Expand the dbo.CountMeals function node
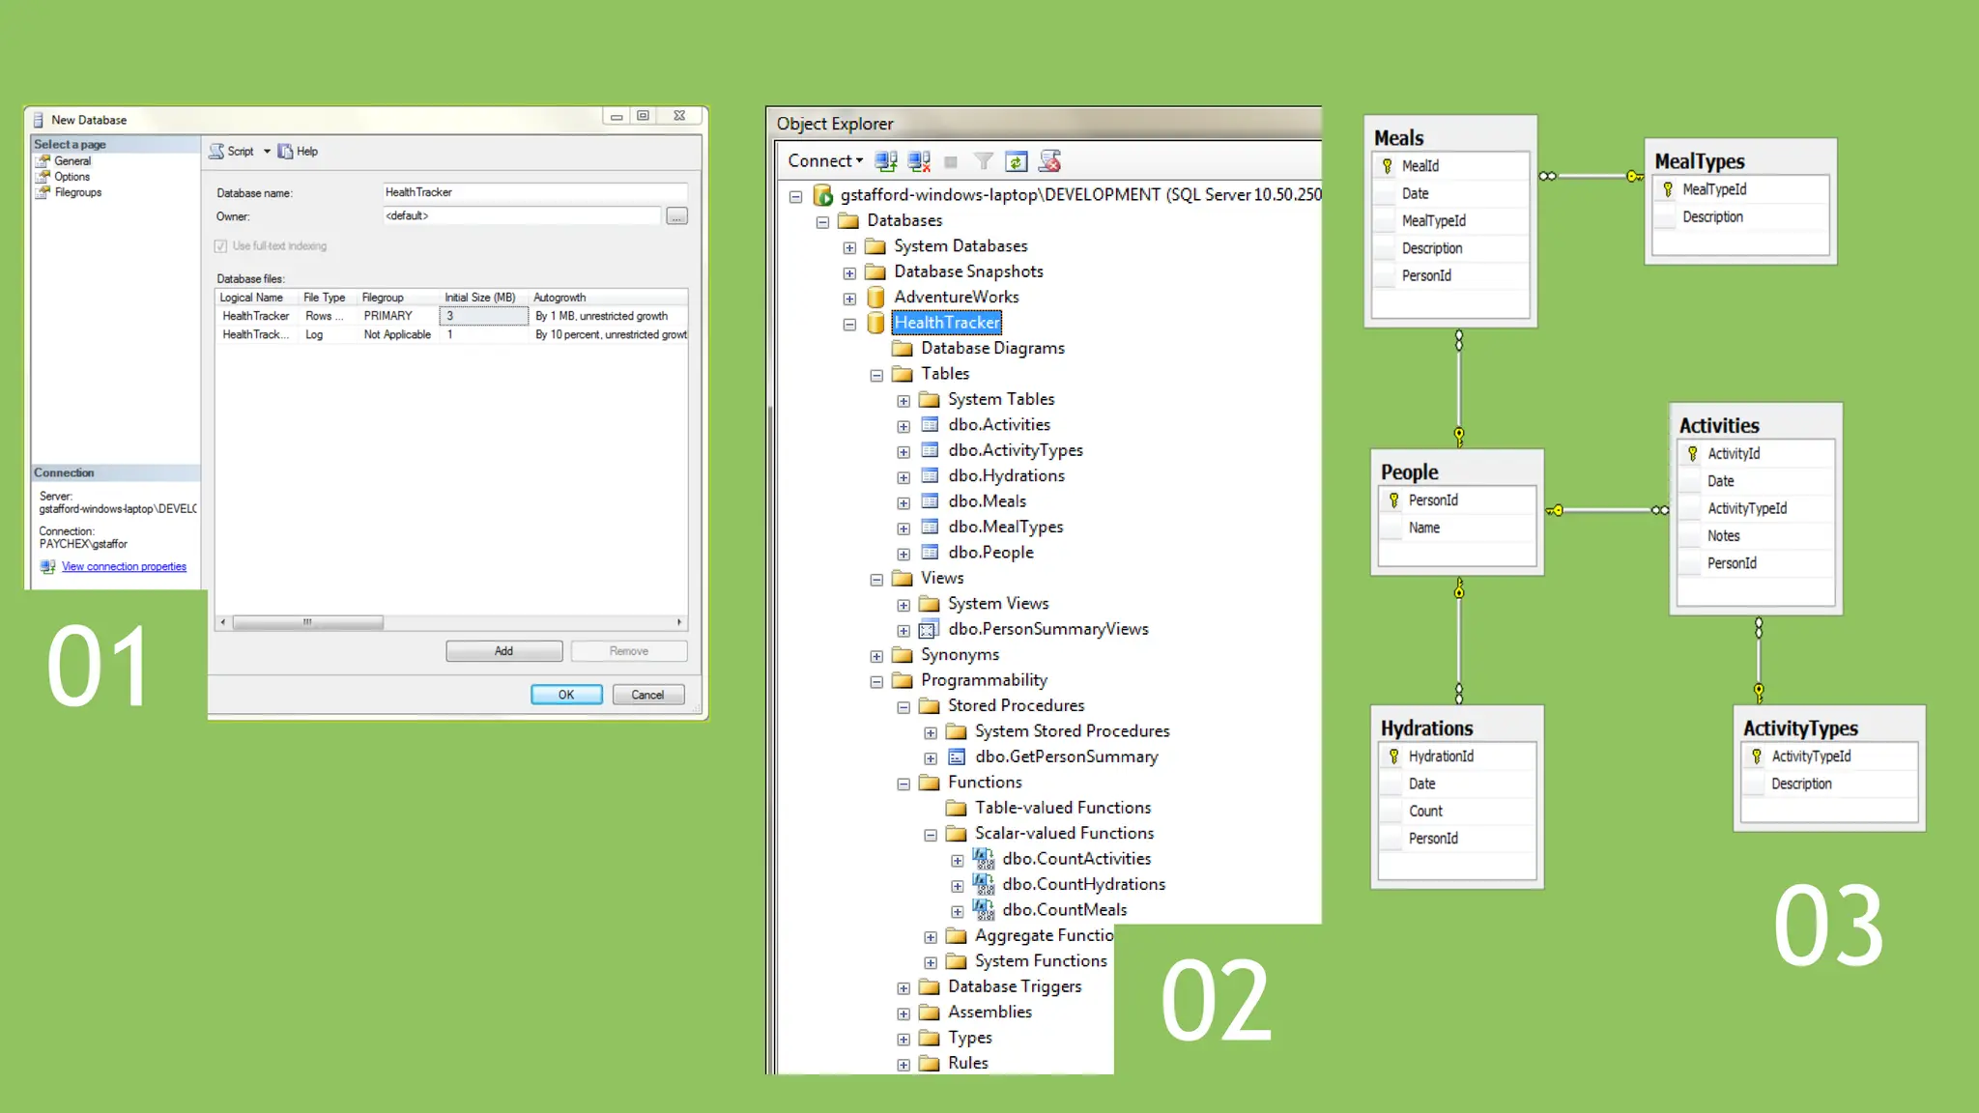Image resolution: width=1979 pixels, height=1113 pixels. click(x=957, y=911)
